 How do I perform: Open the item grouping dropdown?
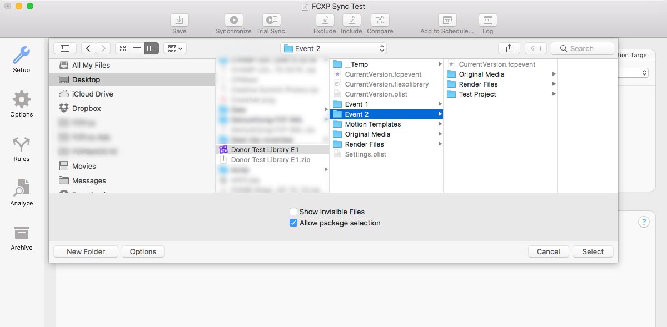[175, 48]
